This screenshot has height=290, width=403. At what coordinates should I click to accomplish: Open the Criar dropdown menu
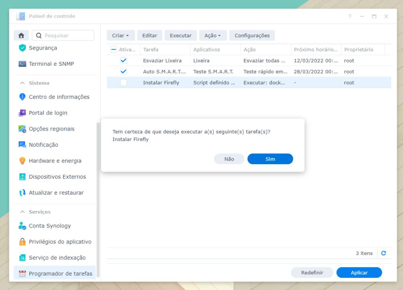click(120, 35)
